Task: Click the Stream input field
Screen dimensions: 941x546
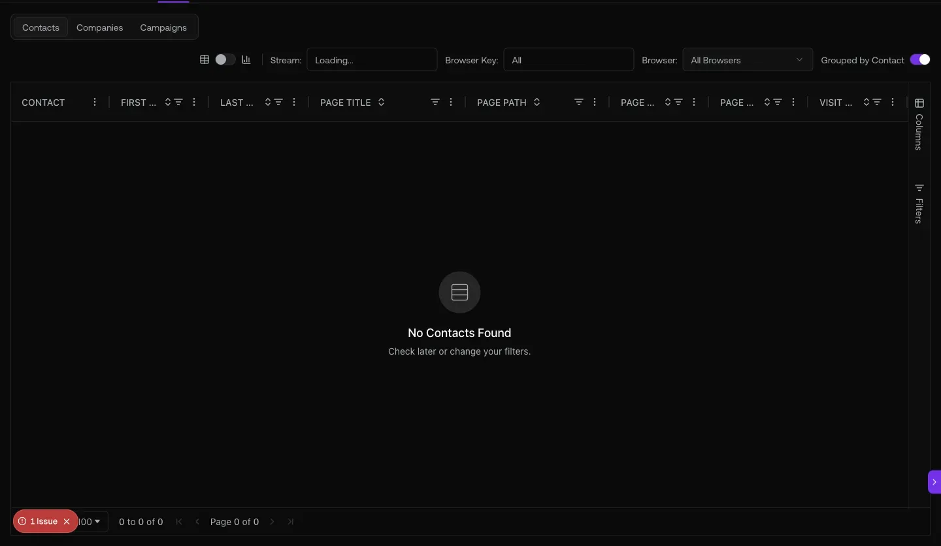Action: pyautogui.click(x=372, y=59)
